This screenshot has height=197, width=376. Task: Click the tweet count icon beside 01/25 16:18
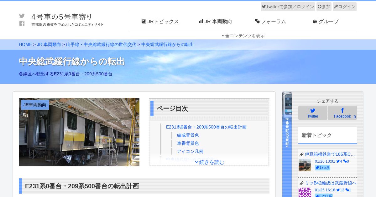(x=338, y=190)
